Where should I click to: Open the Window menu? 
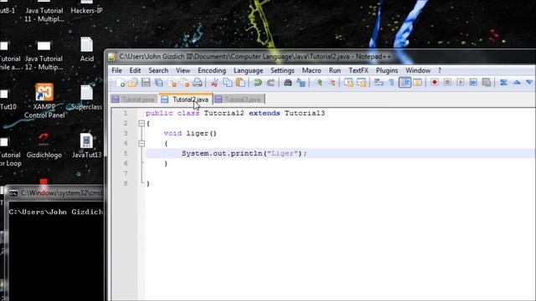point(418,70)
